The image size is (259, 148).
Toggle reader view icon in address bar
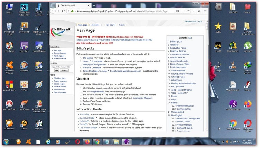178,11
